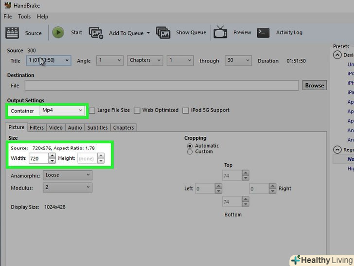Image resolution: width=354 pixels, height=266 pixels.
Task: Click the Preview television icon
Action: tap(220, 32)
